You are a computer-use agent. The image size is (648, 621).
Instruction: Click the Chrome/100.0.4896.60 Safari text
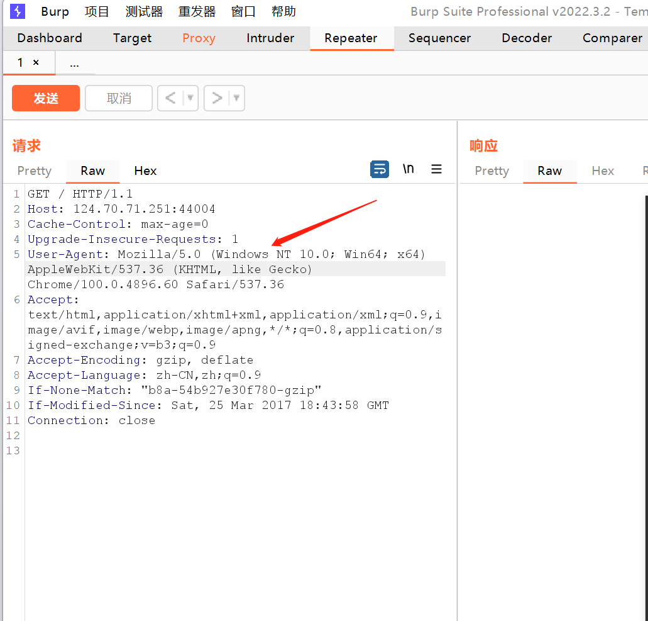click(156, 284)
